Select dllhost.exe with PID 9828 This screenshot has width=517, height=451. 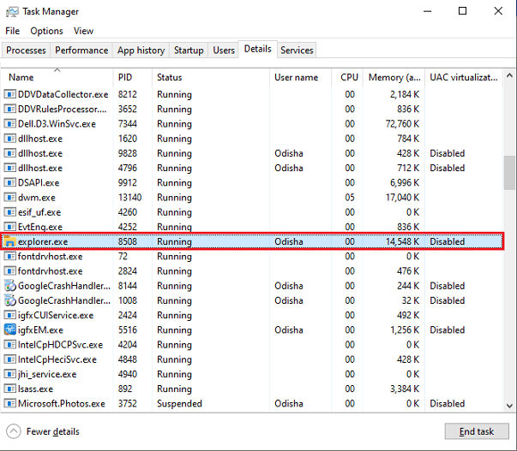pos(40,153)
